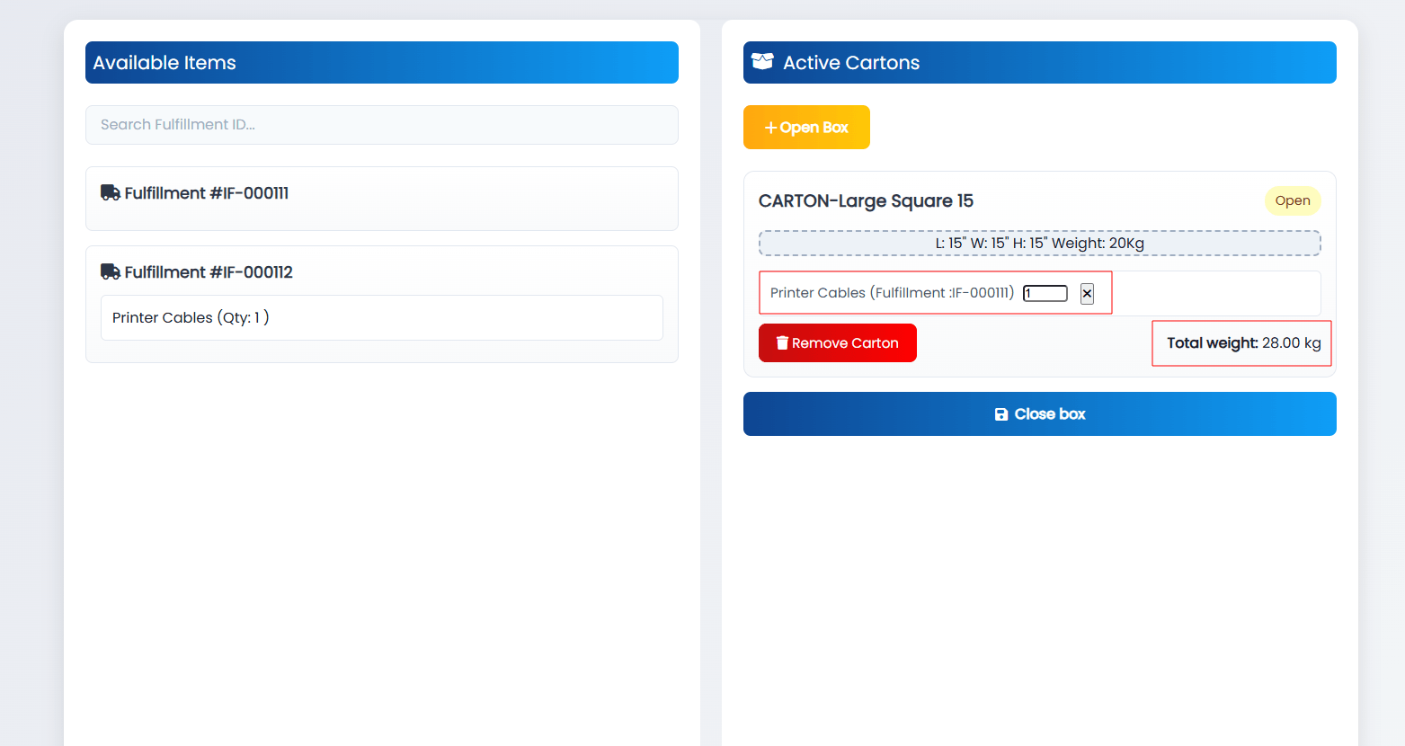Click the save icon on Close box
The image size is (1405, 746).
(1001, 413)
